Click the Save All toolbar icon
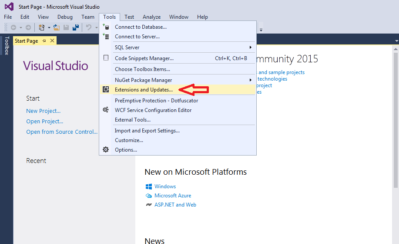The height and width of the screenshot is (244, 399). [x=76, y=27]
